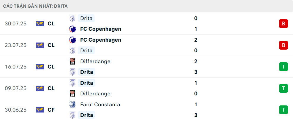
Task: Click the 16.07.25 match date
Action: (16, 67)
